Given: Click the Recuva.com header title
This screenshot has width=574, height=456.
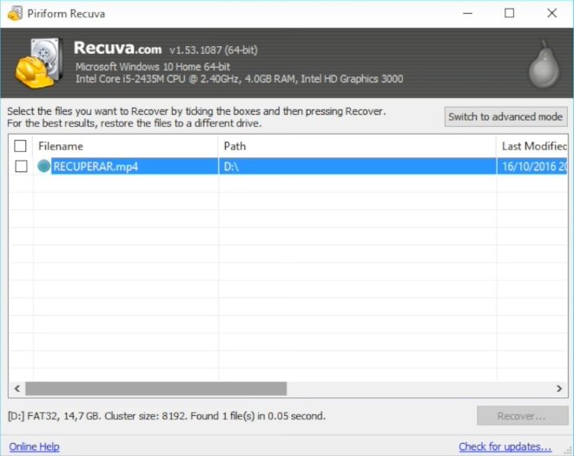Looking at the screenshot, I should tap(117, 48).
